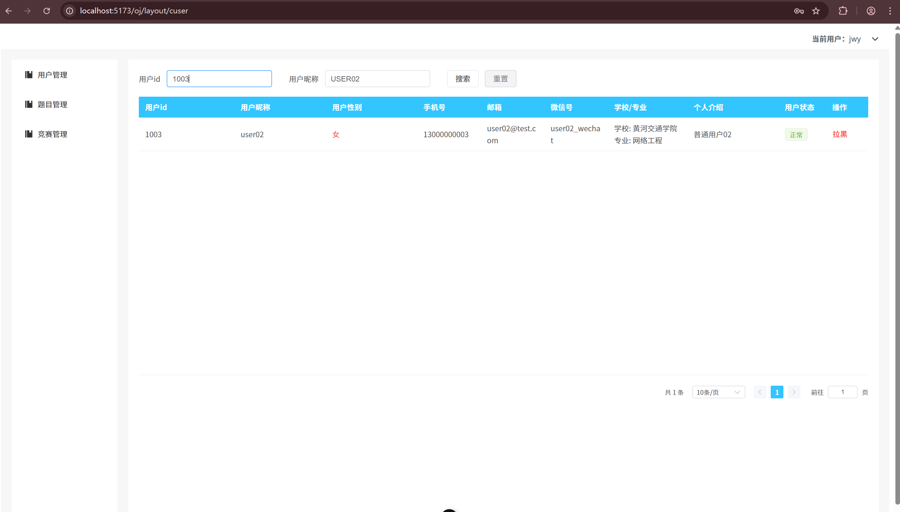
Task: Click the site info icon in address bar
Action: 70,11
